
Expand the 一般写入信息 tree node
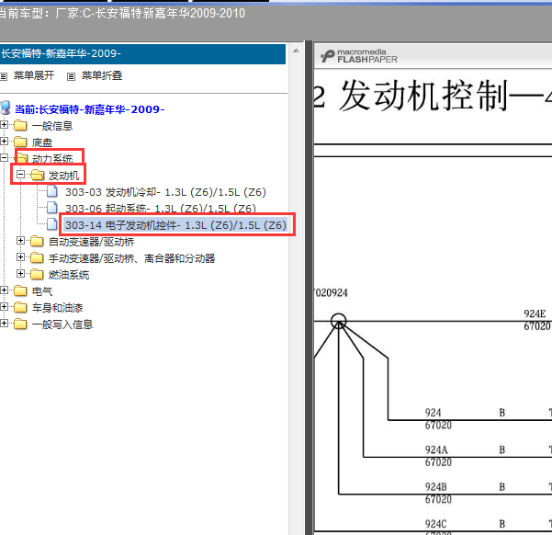tap(4, 324)
